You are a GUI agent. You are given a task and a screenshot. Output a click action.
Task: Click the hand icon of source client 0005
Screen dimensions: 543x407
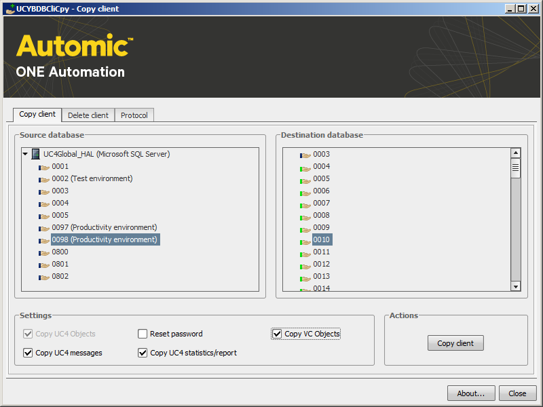click(x=44, y=216)
